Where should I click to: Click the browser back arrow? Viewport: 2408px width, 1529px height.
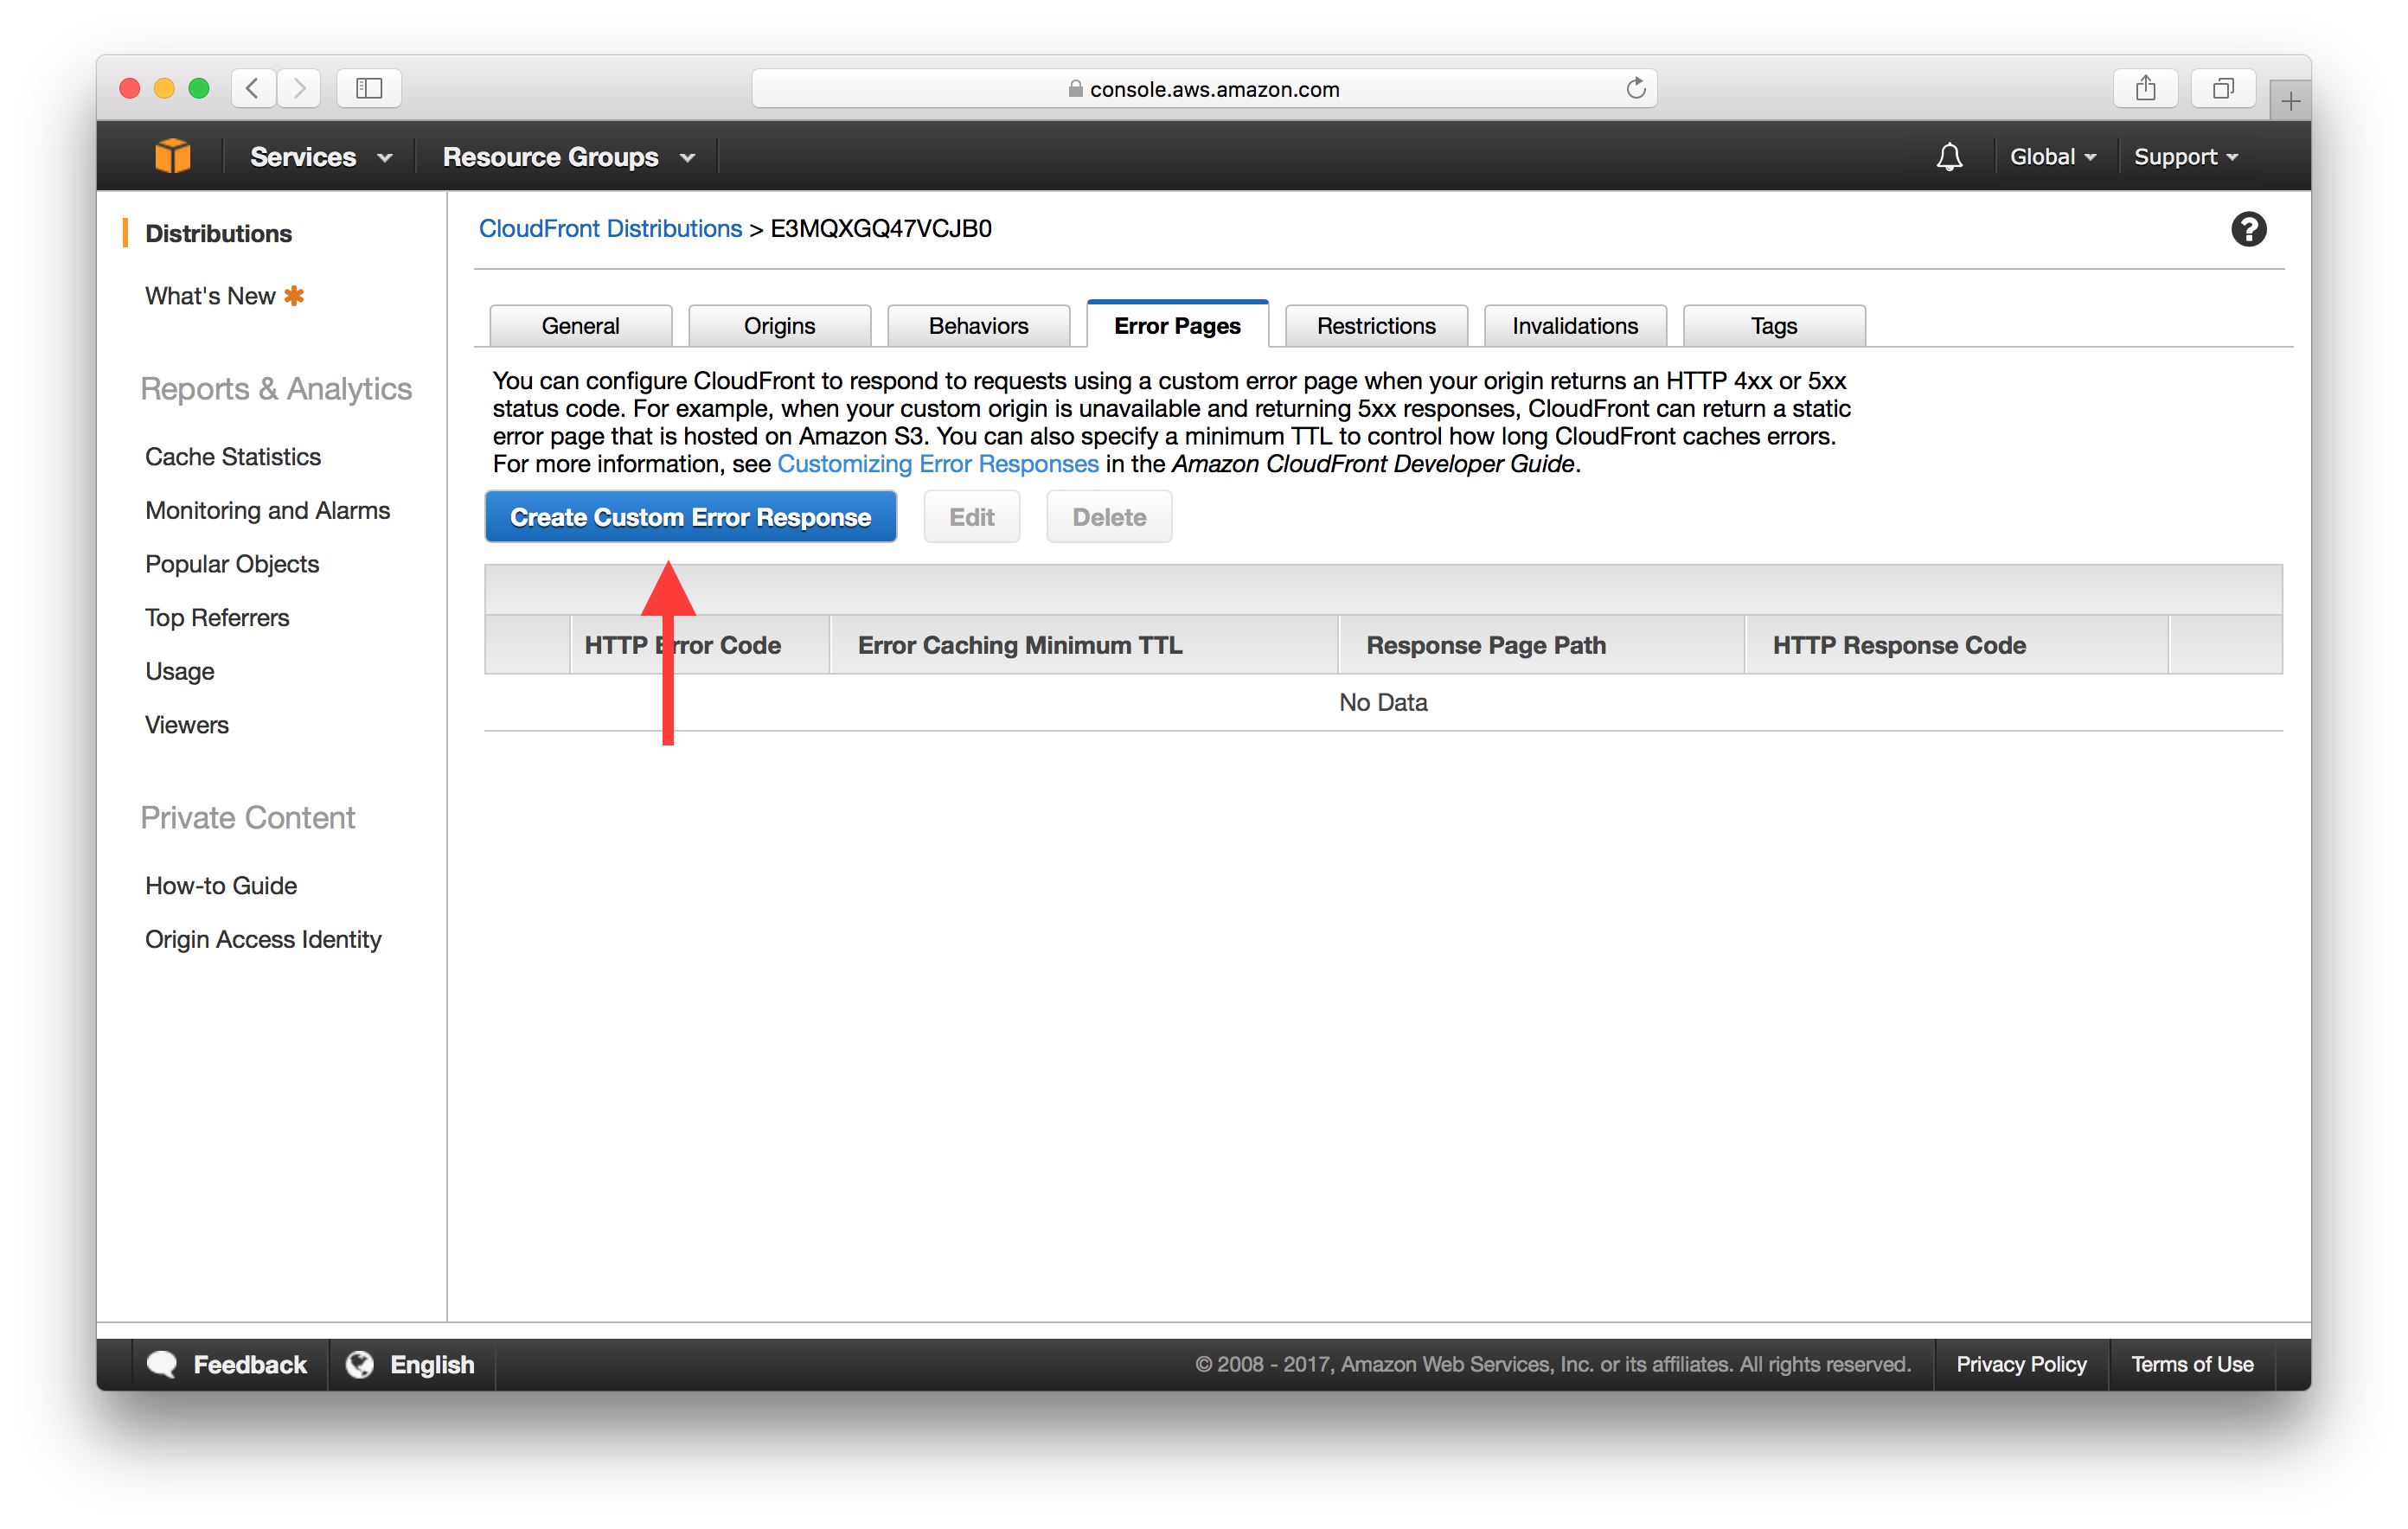pos(254,89)
